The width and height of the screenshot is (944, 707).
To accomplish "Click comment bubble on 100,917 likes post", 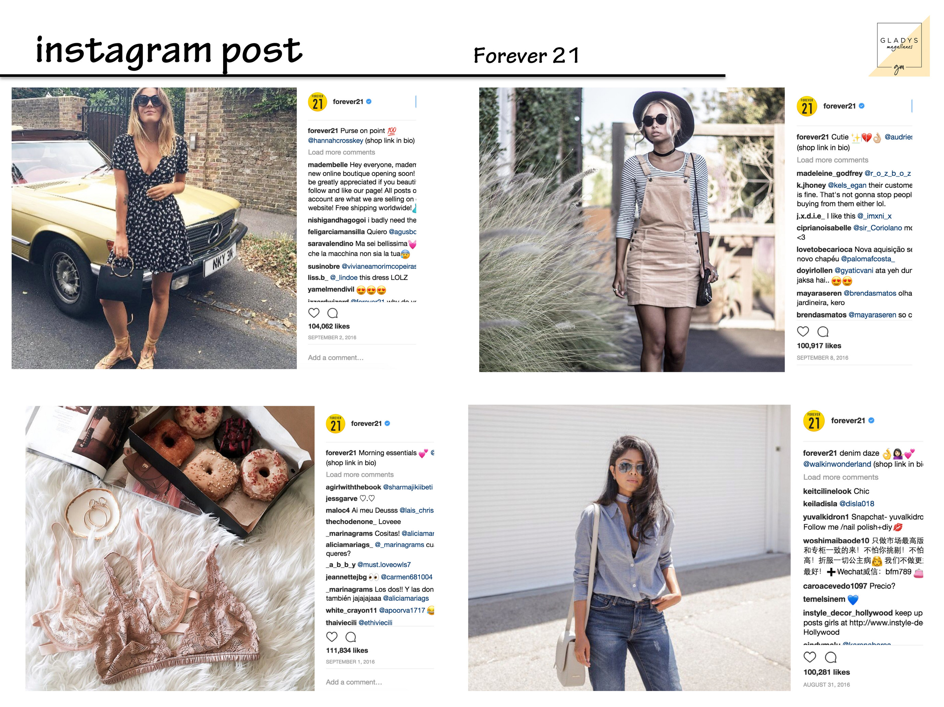I will [x=822, y=331].
